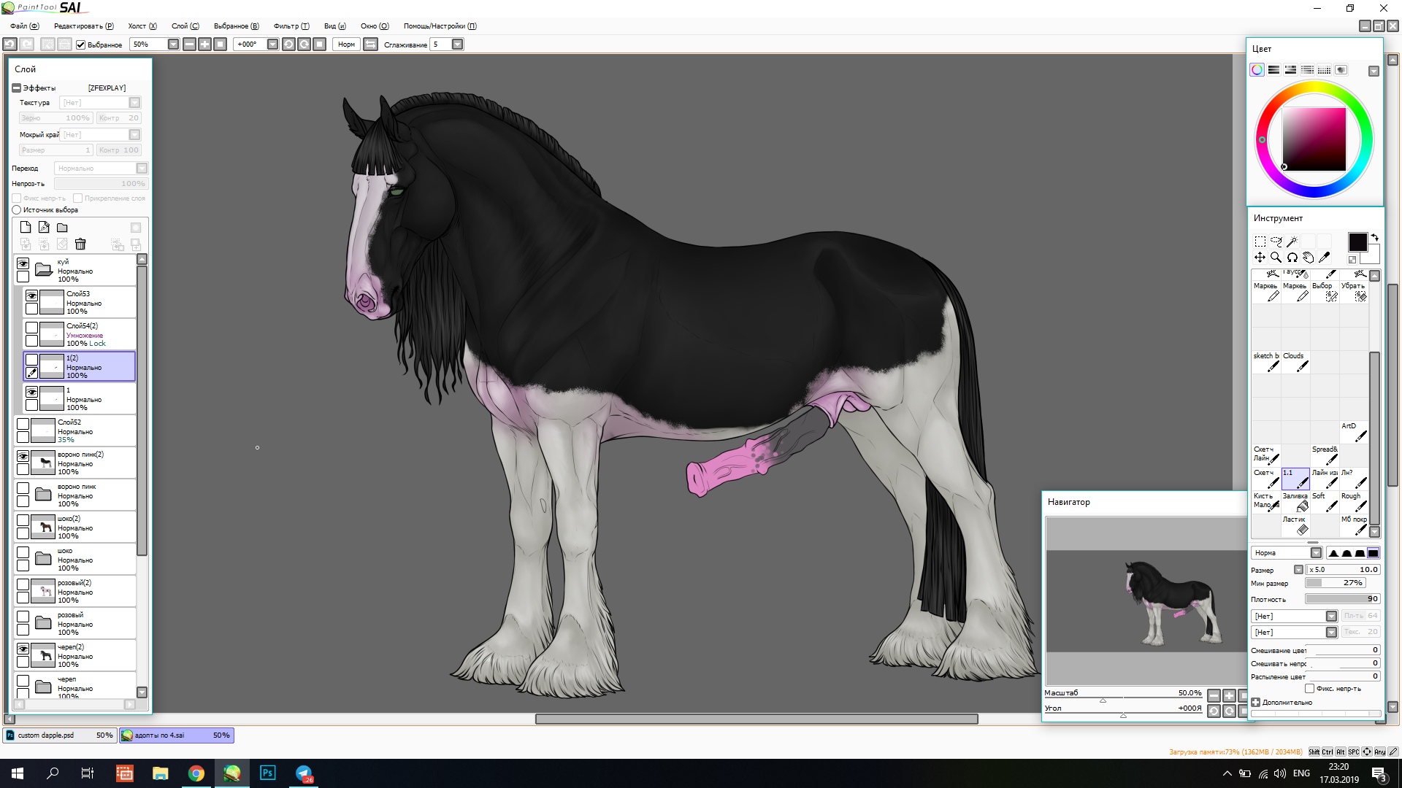
Task: Click the Норм view reset button
Action: point(346,45)
